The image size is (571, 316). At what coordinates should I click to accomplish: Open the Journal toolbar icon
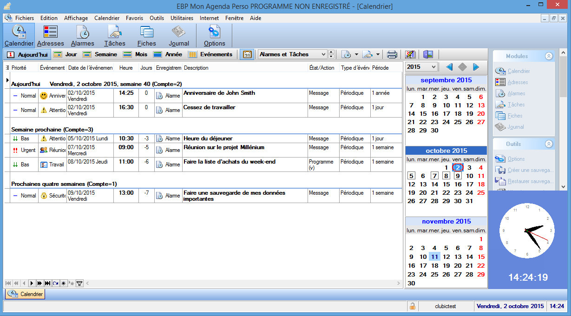(x=179, y=35)
